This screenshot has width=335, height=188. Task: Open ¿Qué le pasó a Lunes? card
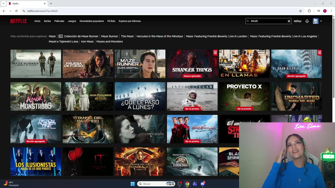coord(140,96)
